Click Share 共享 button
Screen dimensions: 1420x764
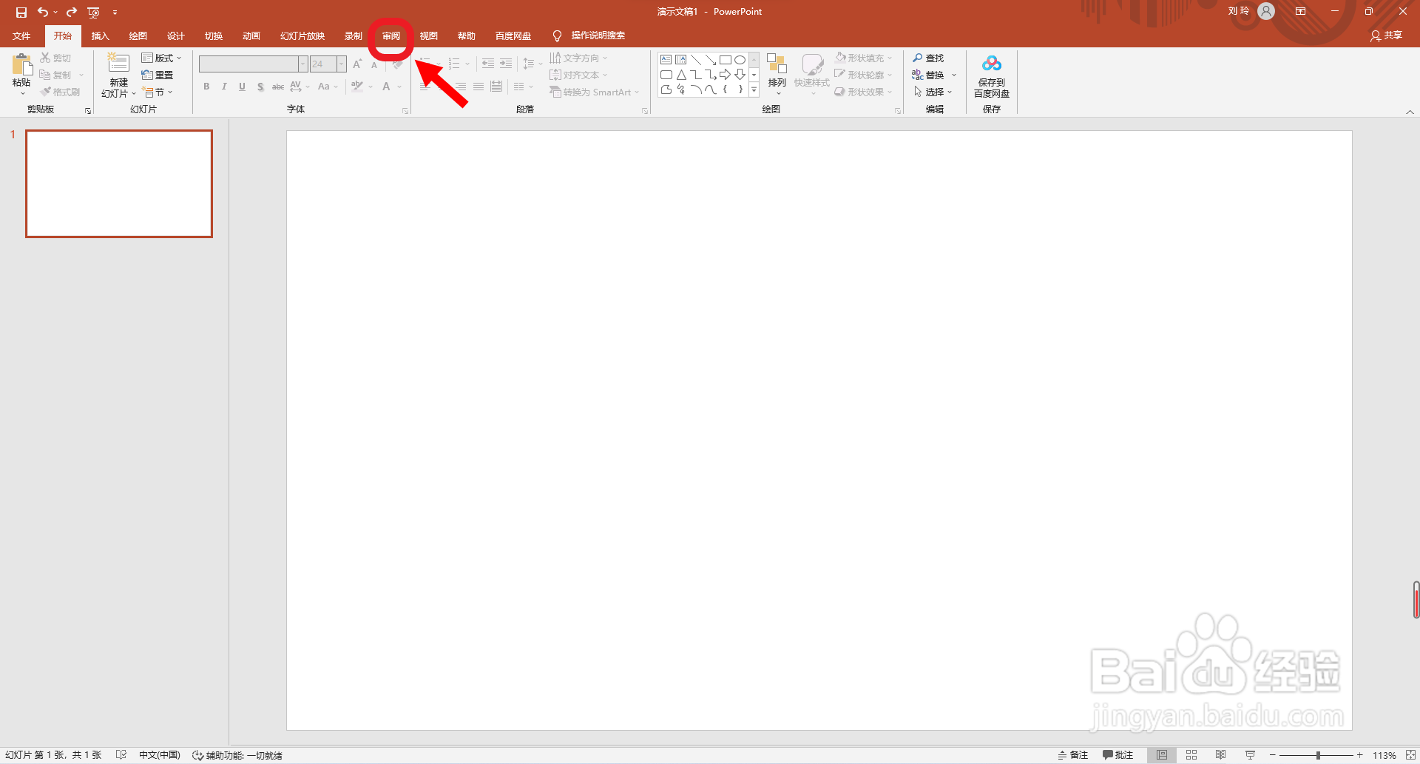1386,36
